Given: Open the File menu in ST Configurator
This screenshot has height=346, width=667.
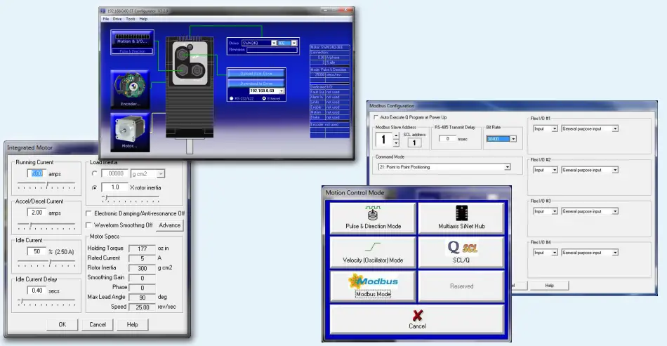Looking at the screenshot, I should [x=106, y=19].
